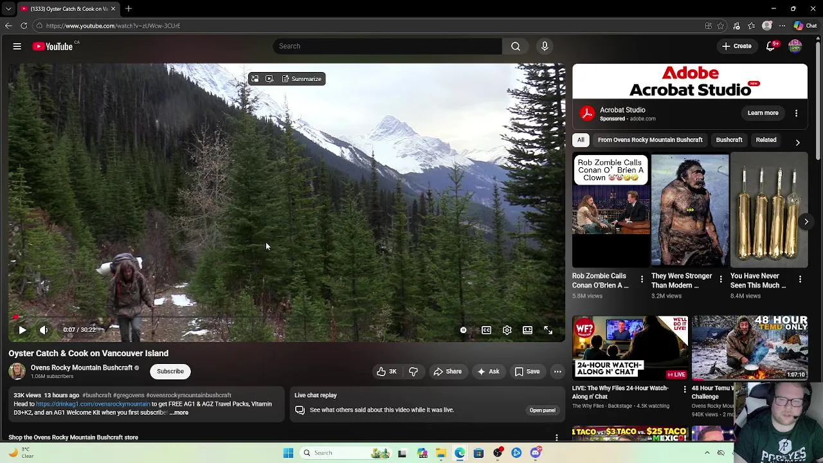
Task: Open Why Files 24-Hour Watch-Along thumbnail
Action: (630, 348)
